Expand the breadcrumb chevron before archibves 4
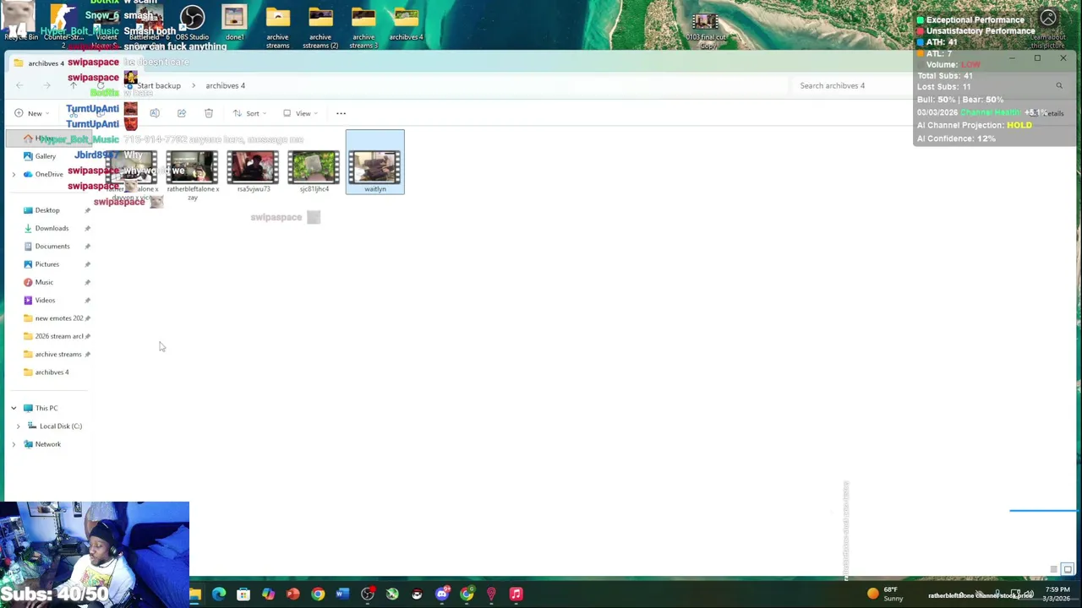 [193, 85]
